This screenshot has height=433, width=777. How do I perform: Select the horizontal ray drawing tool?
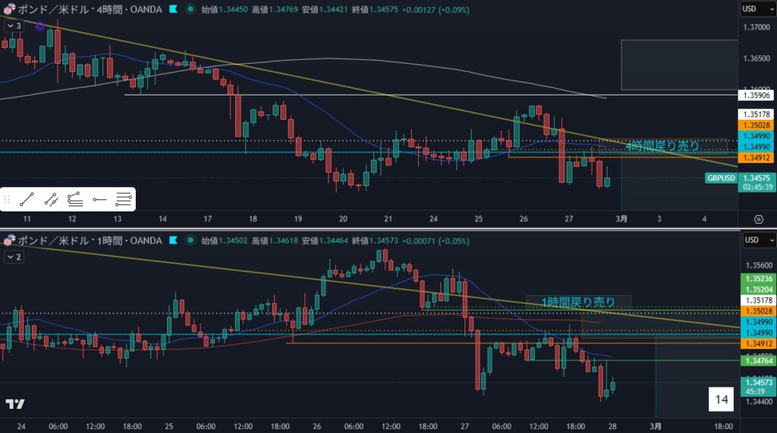pyautogui.click(x=99, y=200)
